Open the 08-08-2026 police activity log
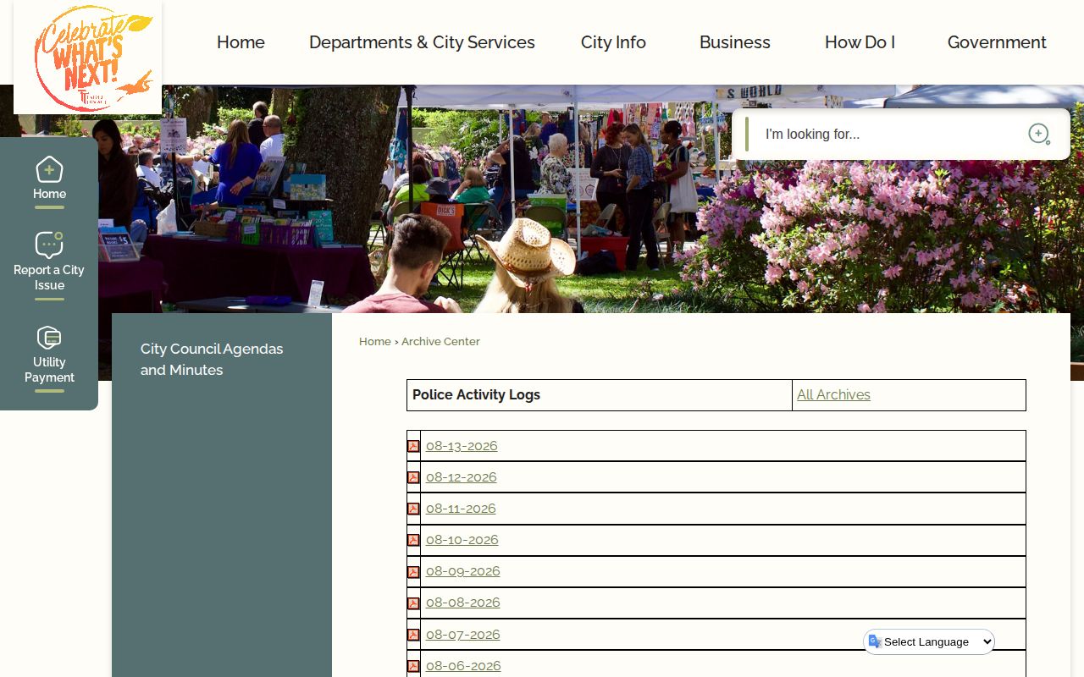This screenshot has width=1084, height=677. (463, 603)
